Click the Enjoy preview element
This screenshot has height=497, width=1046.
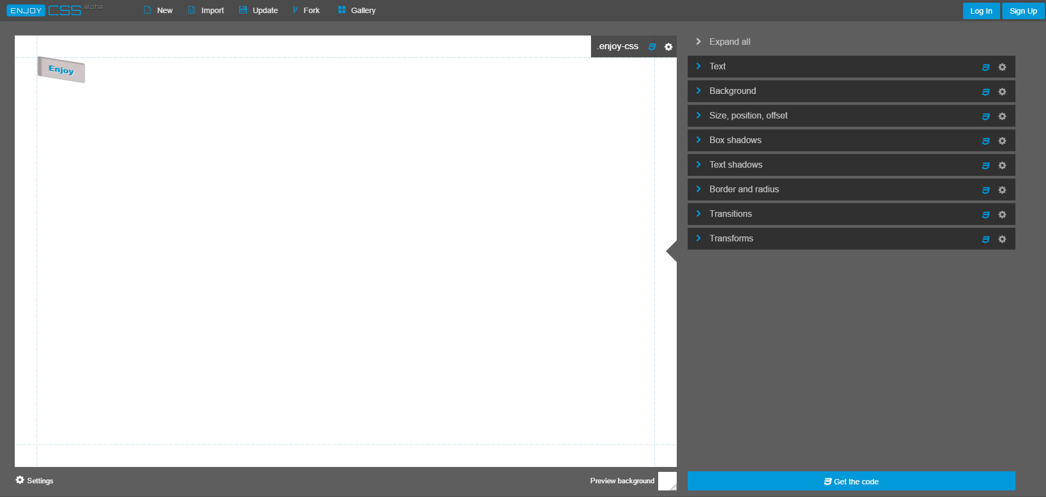61,69
